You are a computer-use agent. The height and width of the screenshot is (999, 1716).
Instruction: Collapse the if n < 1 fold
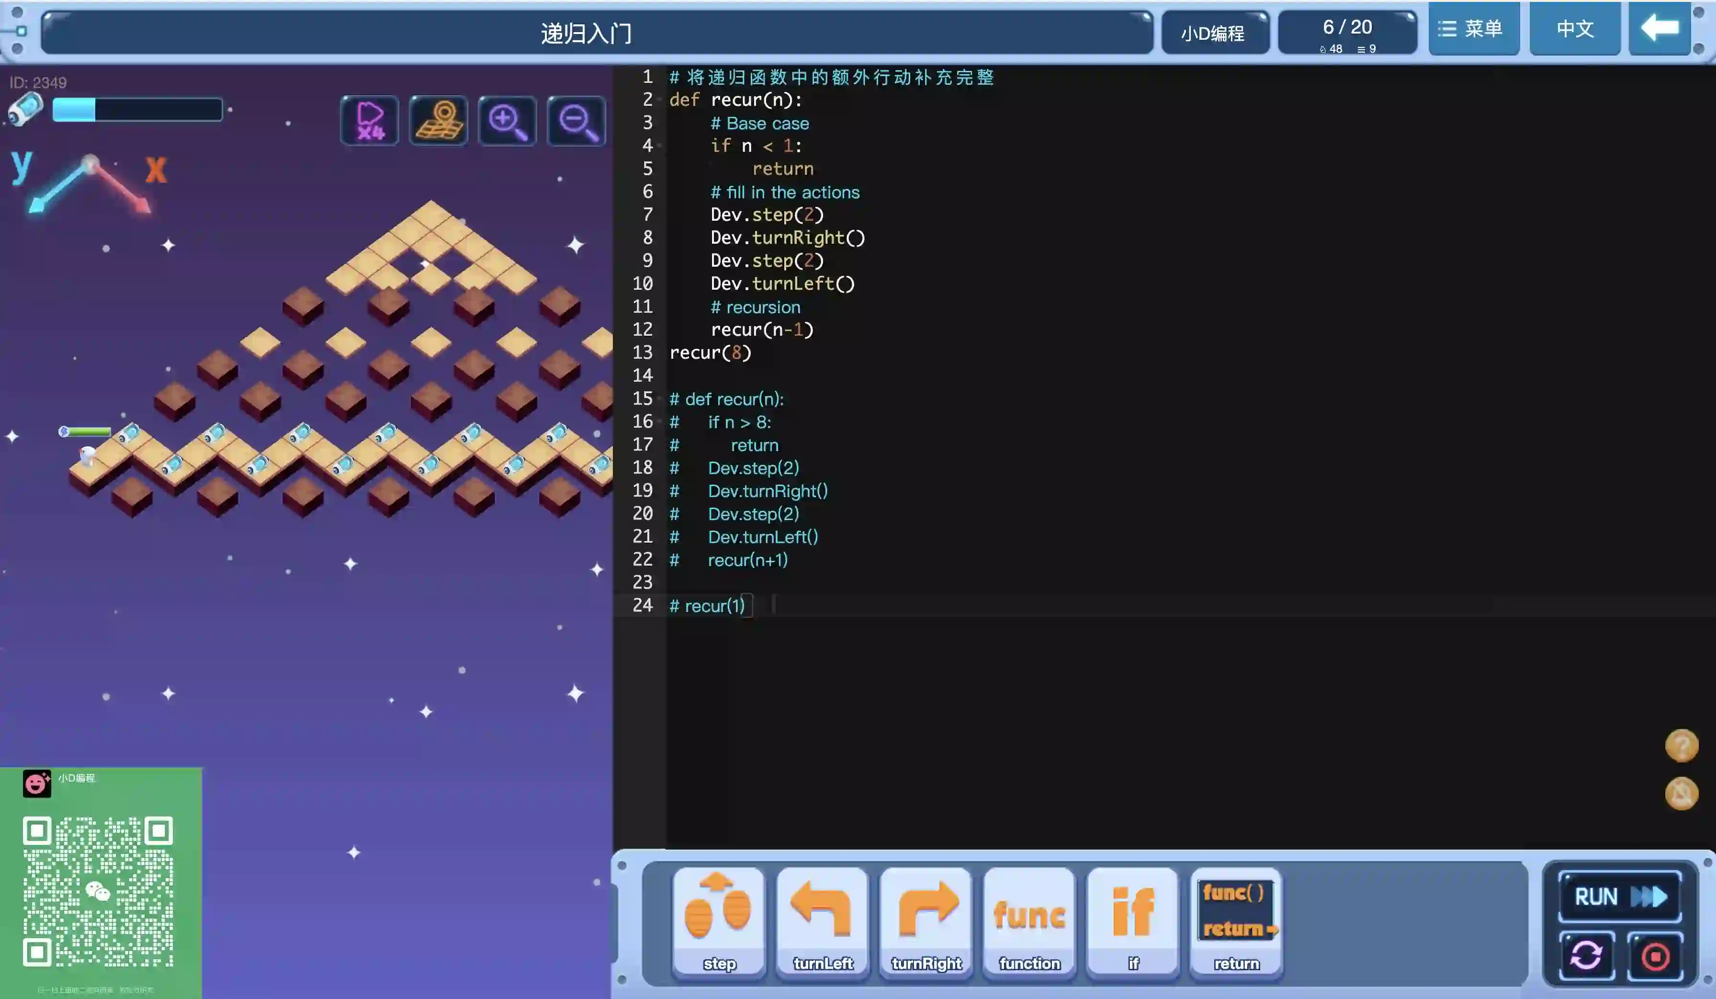point(660,146)
